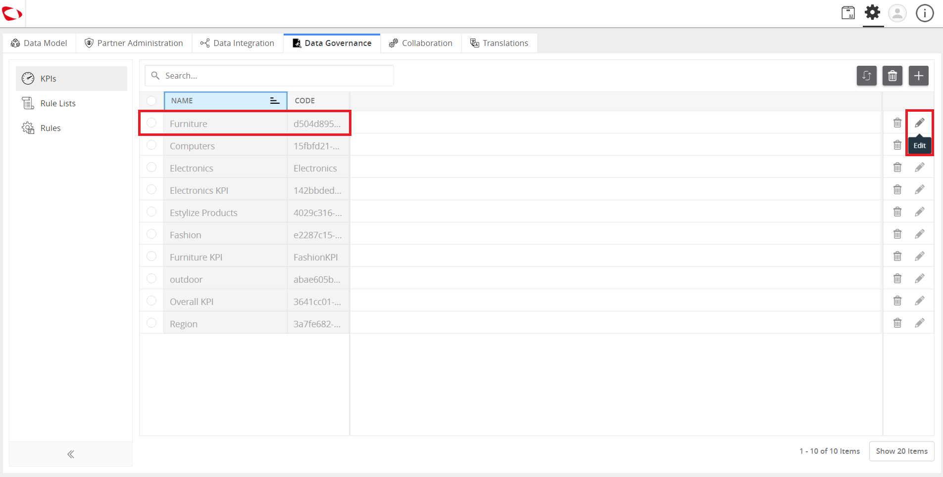The width and height of the screenshot is (943, 477).
Task: Edit the Electronics row pencil icon
Action: pyautogui.click(x=919, y=167)
